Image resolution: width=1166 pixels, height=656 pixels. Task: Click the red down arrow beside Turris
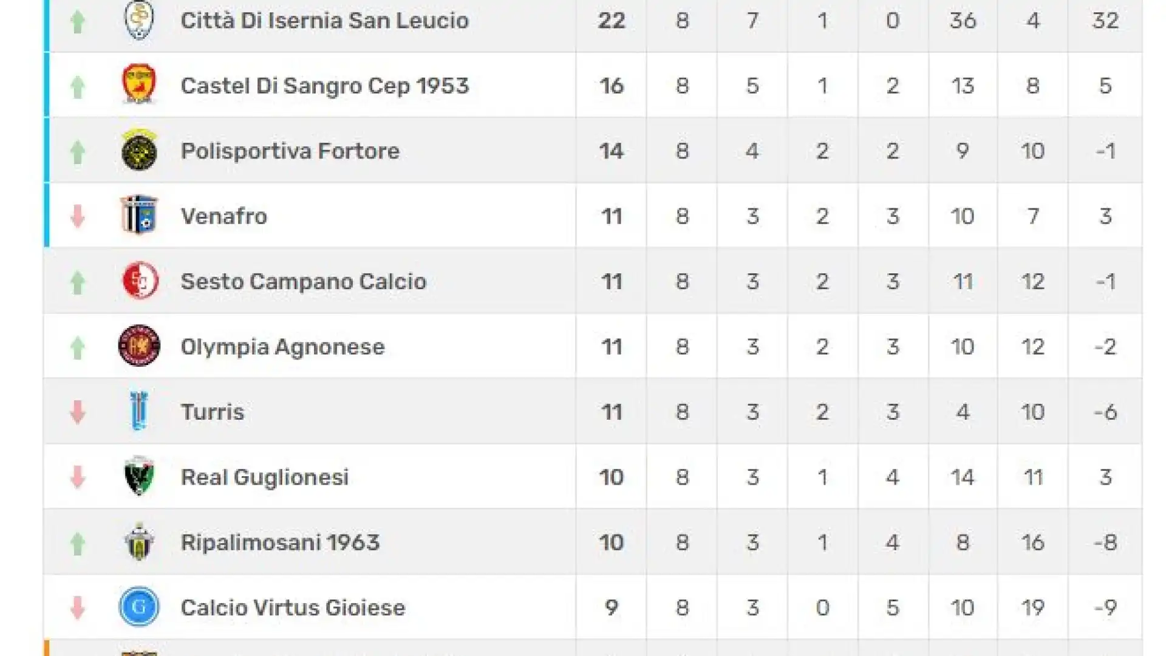[77, 412]
